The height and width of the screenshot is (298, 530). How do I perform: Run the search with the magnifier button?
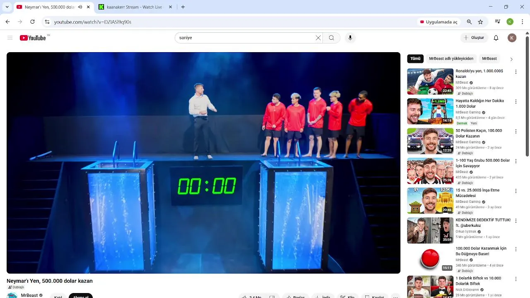click(x=331, y=38)
